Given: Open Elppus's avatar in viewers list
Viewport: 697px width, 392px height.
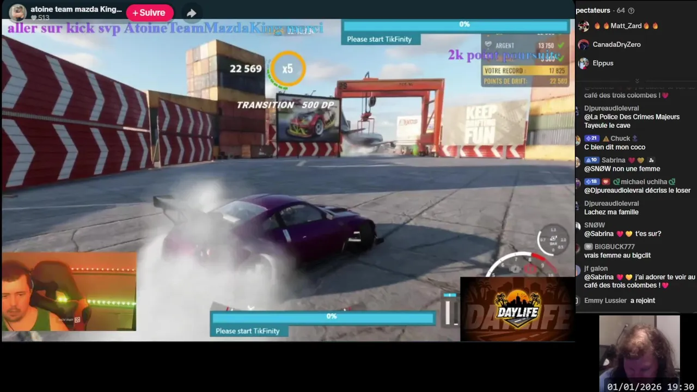Looking at the screenshot, I should (583, 63).
